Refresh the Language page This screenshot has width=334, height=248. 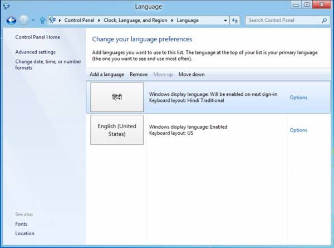[x=235, y=21]
